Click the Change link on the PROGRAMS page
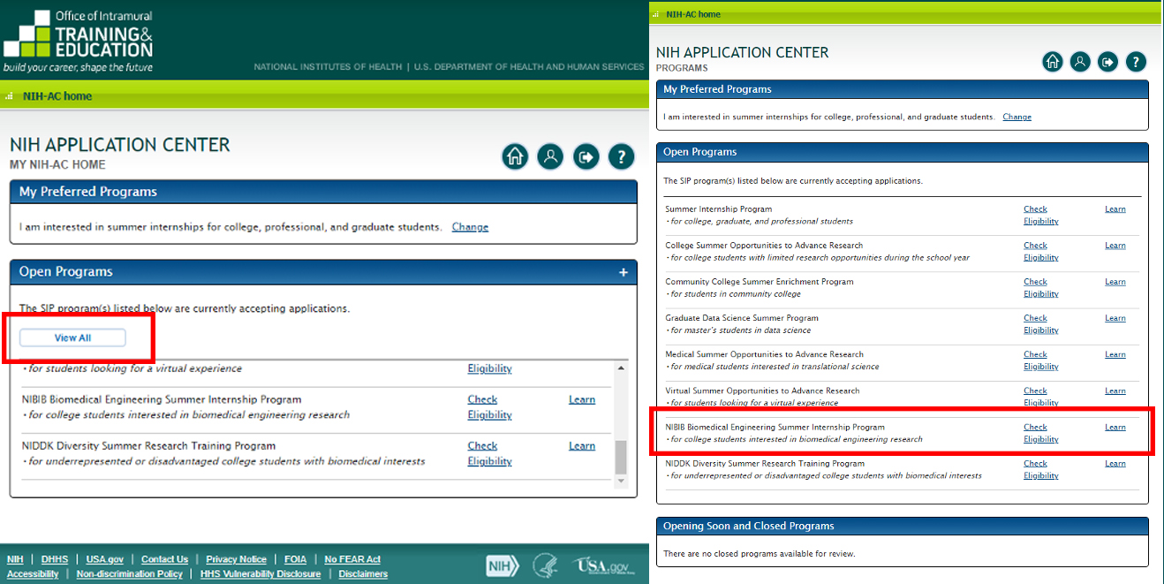The width and height of the screenshot is (1164, 584). [1017, 117]
